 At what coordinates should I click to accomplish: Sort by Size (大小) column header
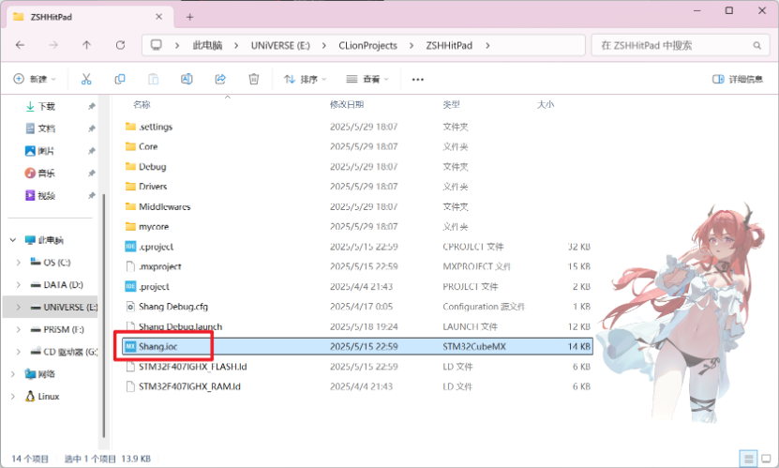[x=545, y=104]
